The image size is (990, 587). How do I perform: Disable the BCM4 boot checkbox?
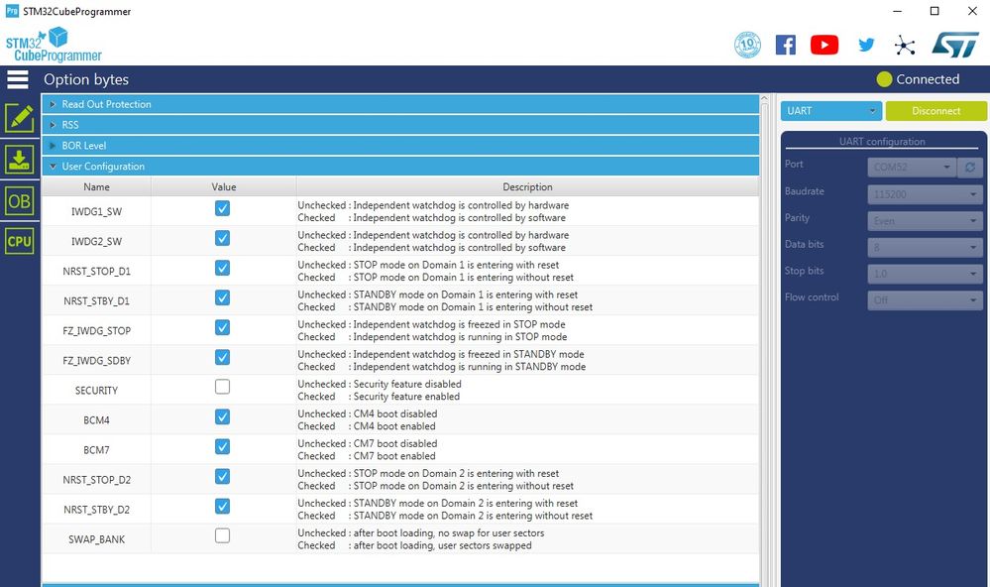coord(222,417)
